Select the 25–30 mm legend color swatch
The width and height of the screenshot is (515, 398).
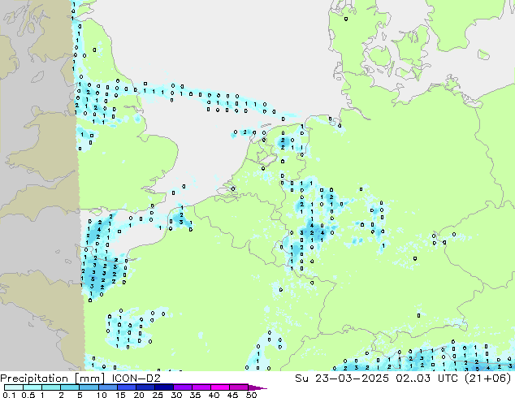(163, 387)
